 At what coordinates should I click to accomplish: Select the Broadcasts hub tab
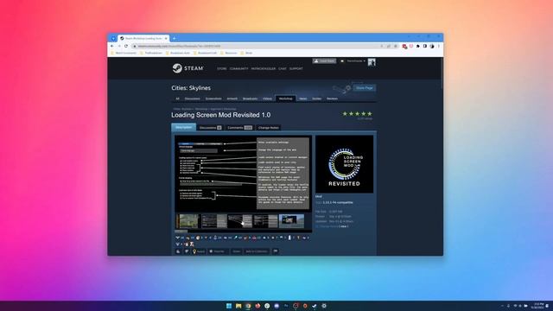pyautogui.click(x=250, y=98)
